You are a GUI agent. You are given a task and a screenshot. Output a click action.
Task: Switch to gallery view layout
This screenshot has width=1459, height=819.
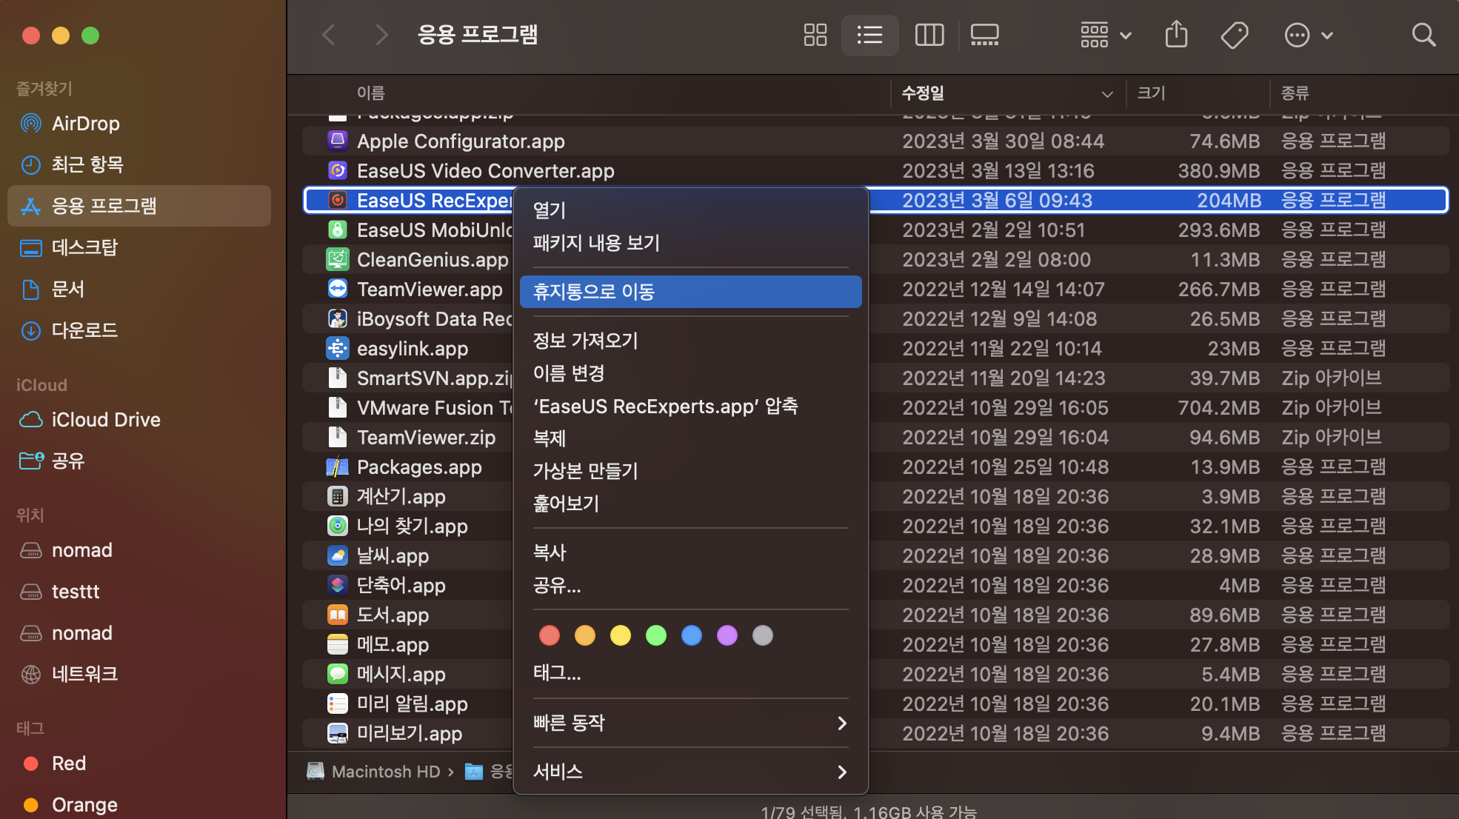pos(984,35)
